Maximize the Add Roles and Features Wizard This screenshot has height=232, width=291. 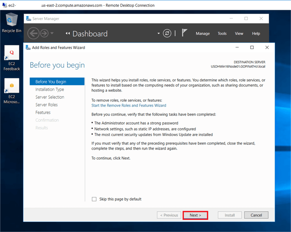(x=252, y=47)
